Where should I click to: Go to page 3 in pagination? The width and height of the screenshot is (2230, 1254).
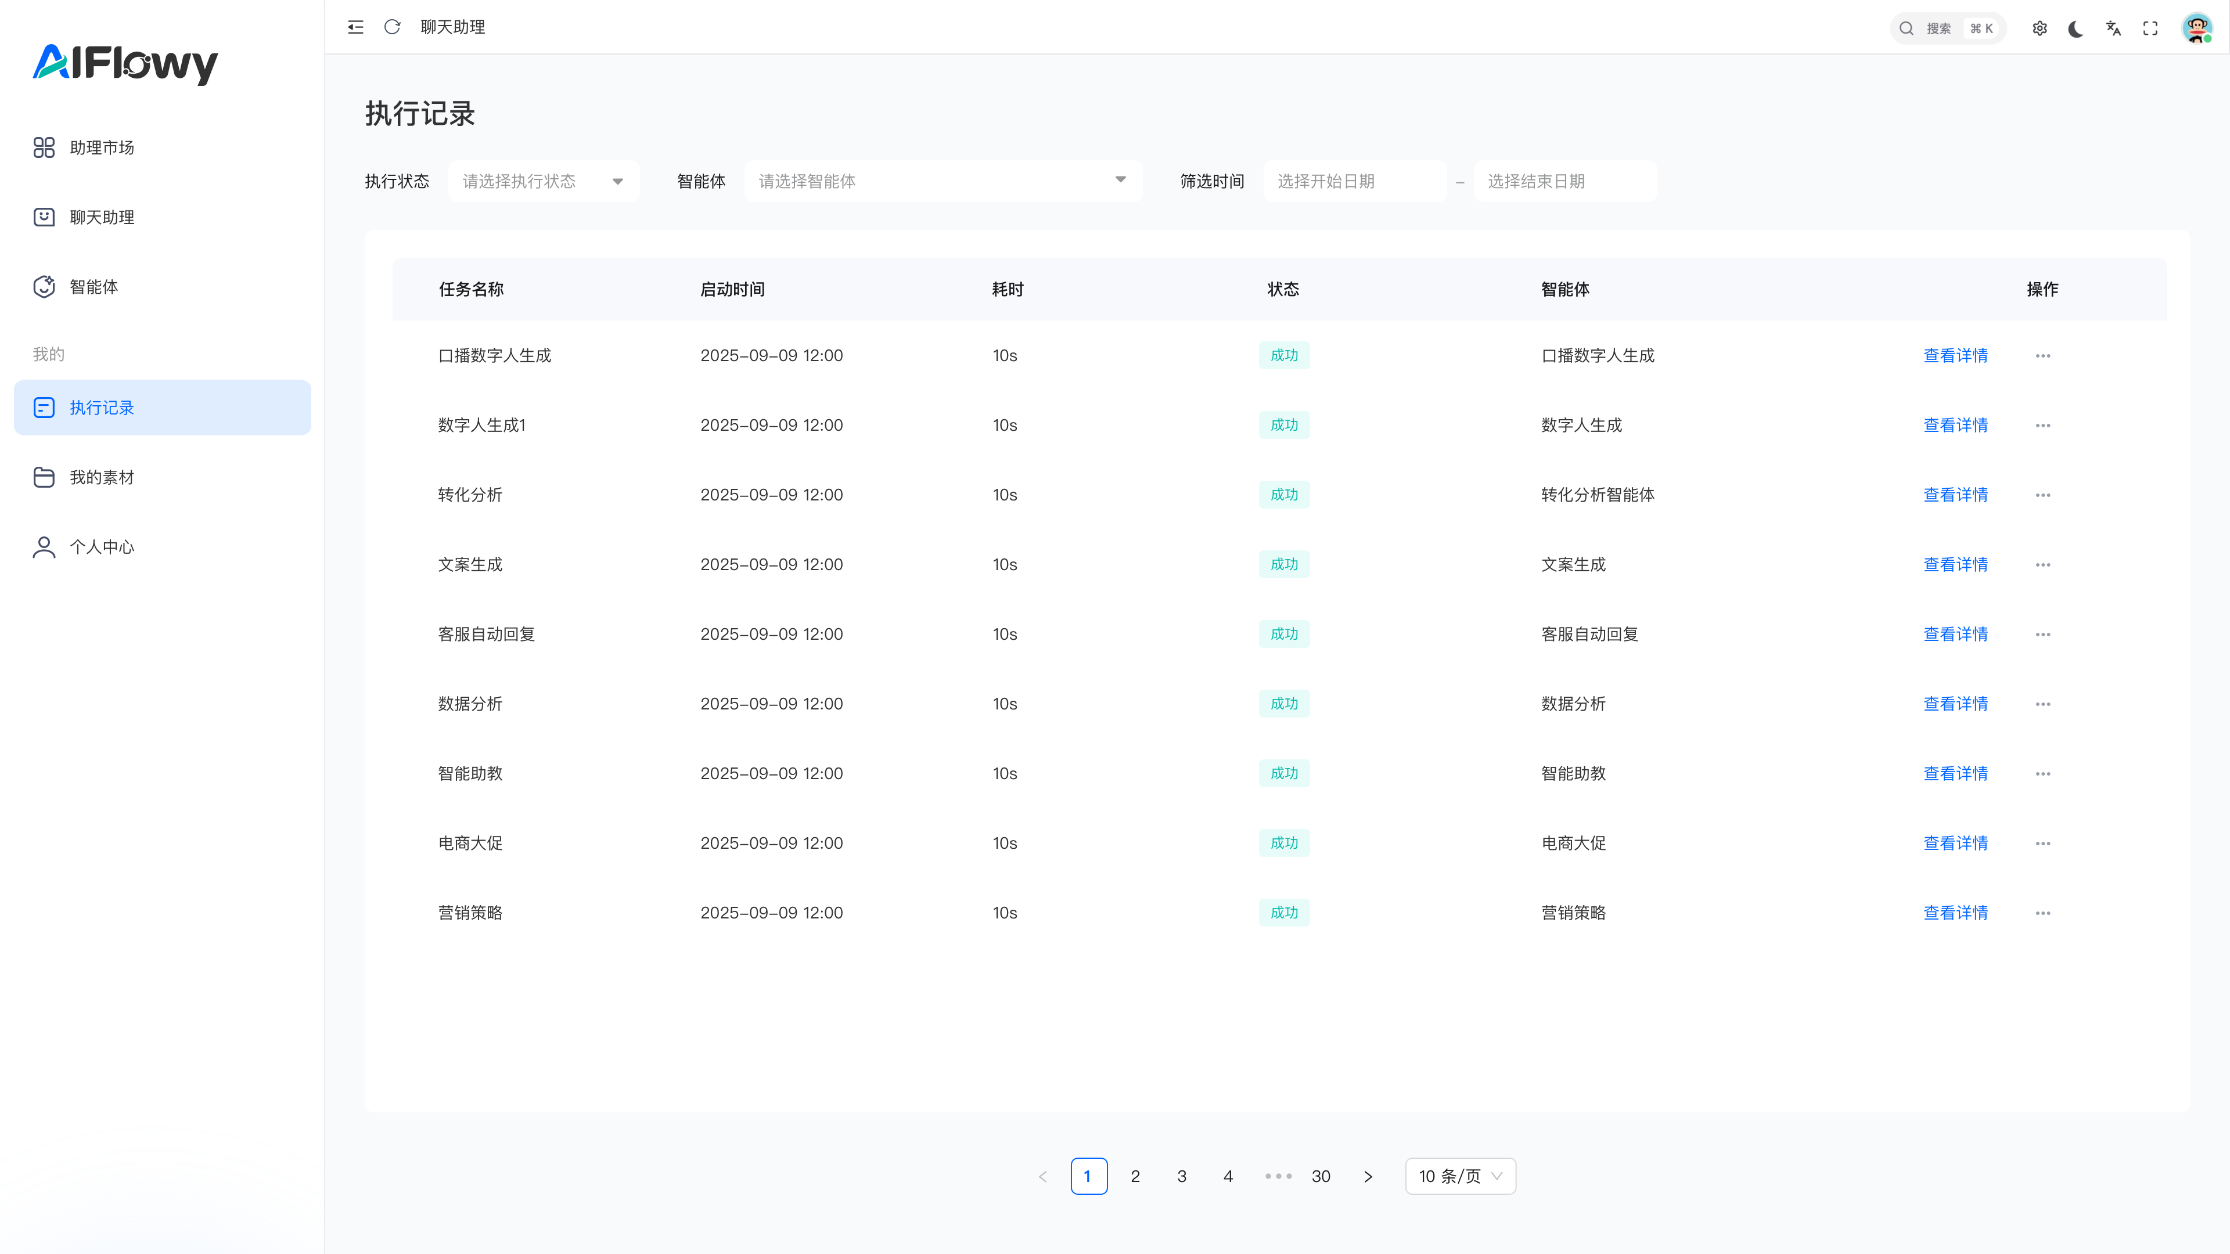coord(1182,1176)
